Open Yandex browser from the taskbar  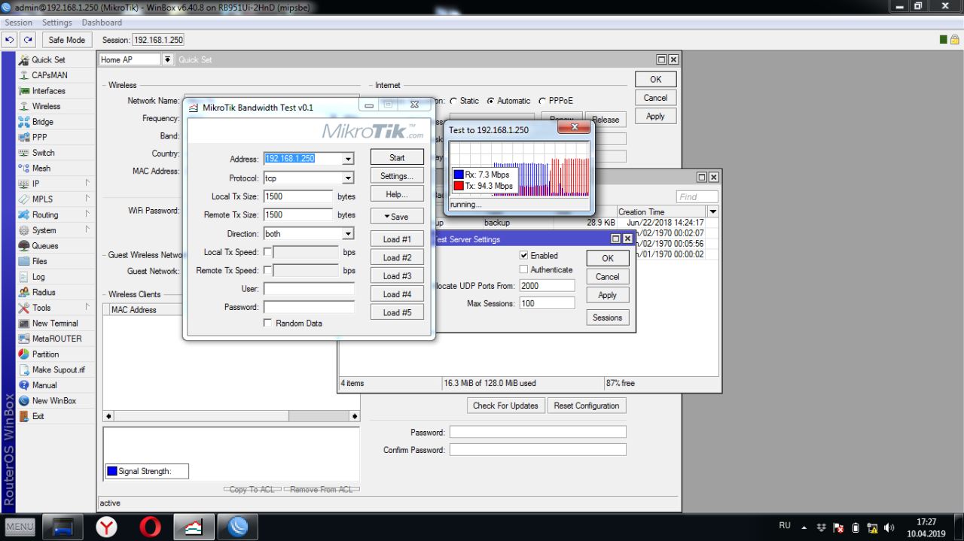point(107,527)
